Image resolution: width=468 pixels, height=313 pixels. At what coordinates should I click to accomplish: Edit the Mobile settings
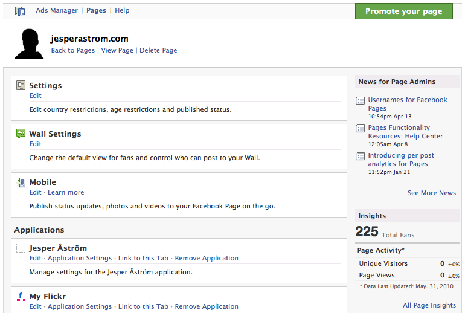tap(35, 192)
